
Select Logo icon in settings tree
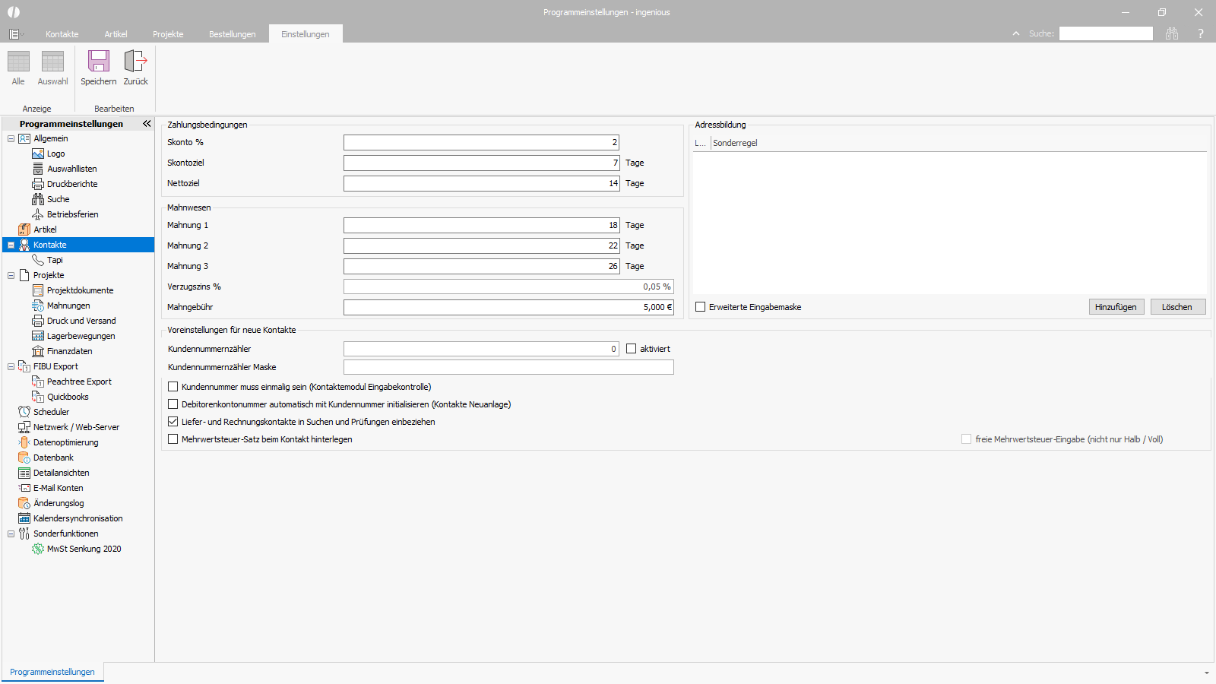coord(38,154)
